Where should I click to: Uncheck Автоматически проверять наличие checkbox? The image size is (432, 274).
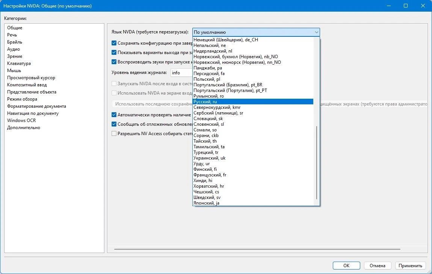[114, 114]
